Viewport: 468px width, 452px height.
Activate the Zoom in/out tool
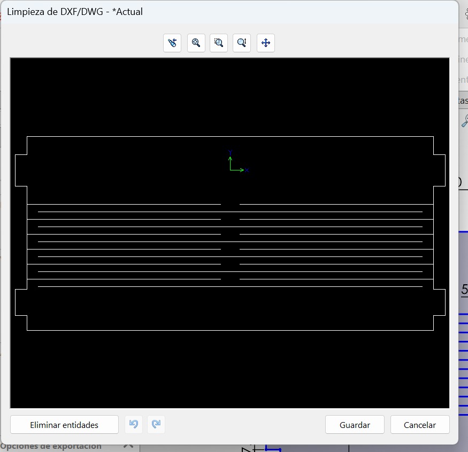[x=241, y=43]
